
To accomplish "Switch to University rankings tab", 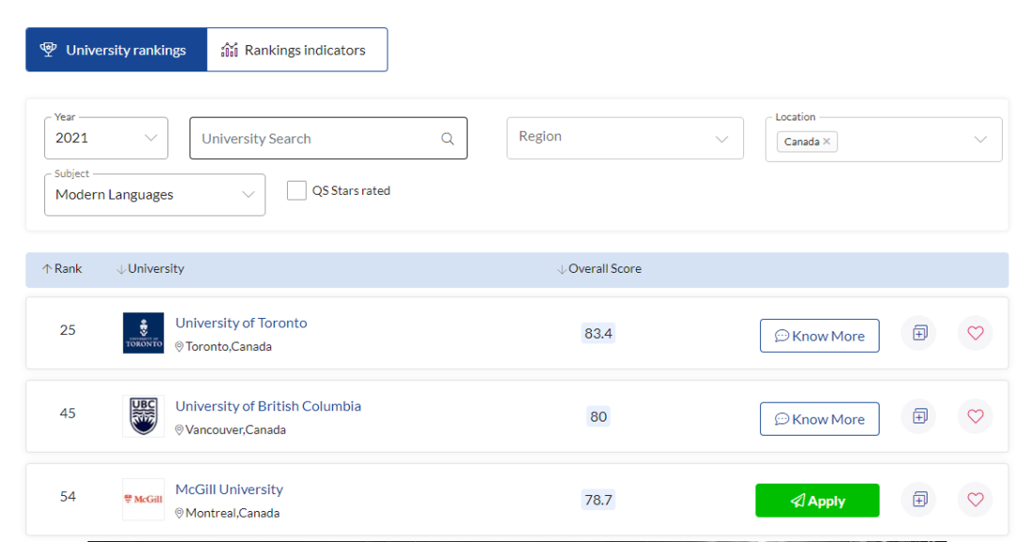I will point(117,50).
